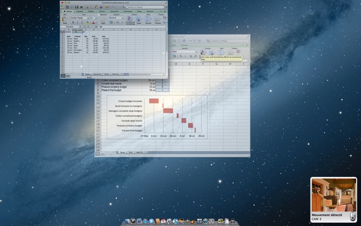Open the Styles gallery in CondFormatNumbers ribbon
Image resolution: width=361 pixels, height=226 pixels.
click(139, 20)
